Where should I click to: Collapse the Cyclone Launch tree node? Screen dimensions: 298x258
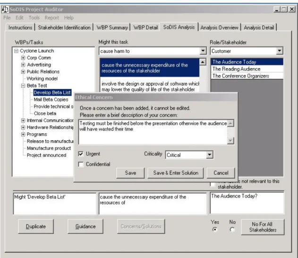[x=17, y=51]
